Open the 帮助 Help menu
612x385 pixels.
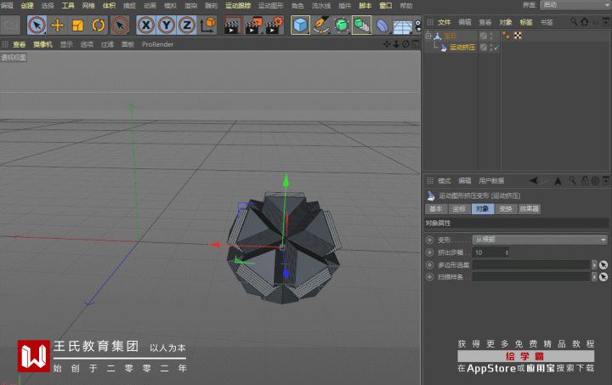[406, 5]
